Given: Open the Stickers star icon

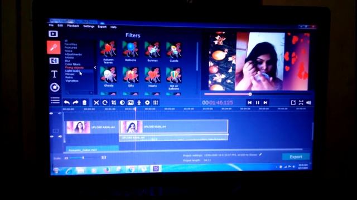Looking at the screenshot, I should 55,87.
